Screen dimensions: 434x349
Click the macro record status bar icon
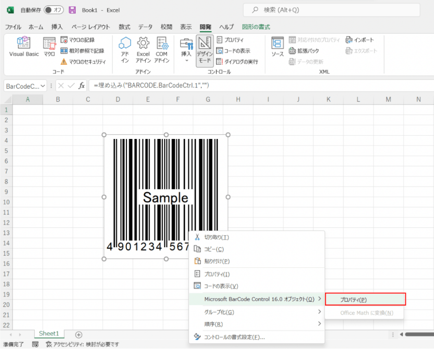35,344
